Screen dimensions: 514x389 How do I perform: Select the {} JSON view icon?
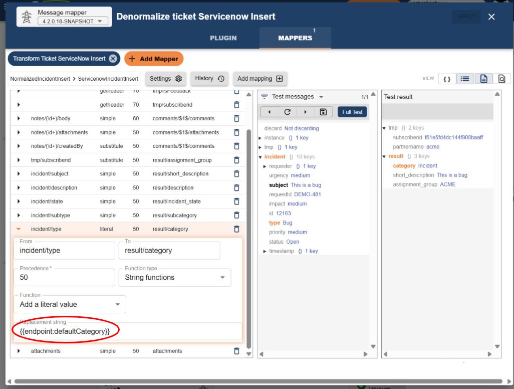[x=446, y=79]
